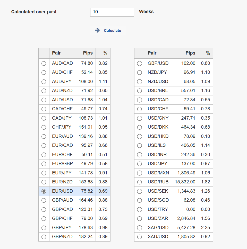The width and height of the screenshot is (247, 249).
Task: Choose the XAG/USD radio option
Action: 140,228
